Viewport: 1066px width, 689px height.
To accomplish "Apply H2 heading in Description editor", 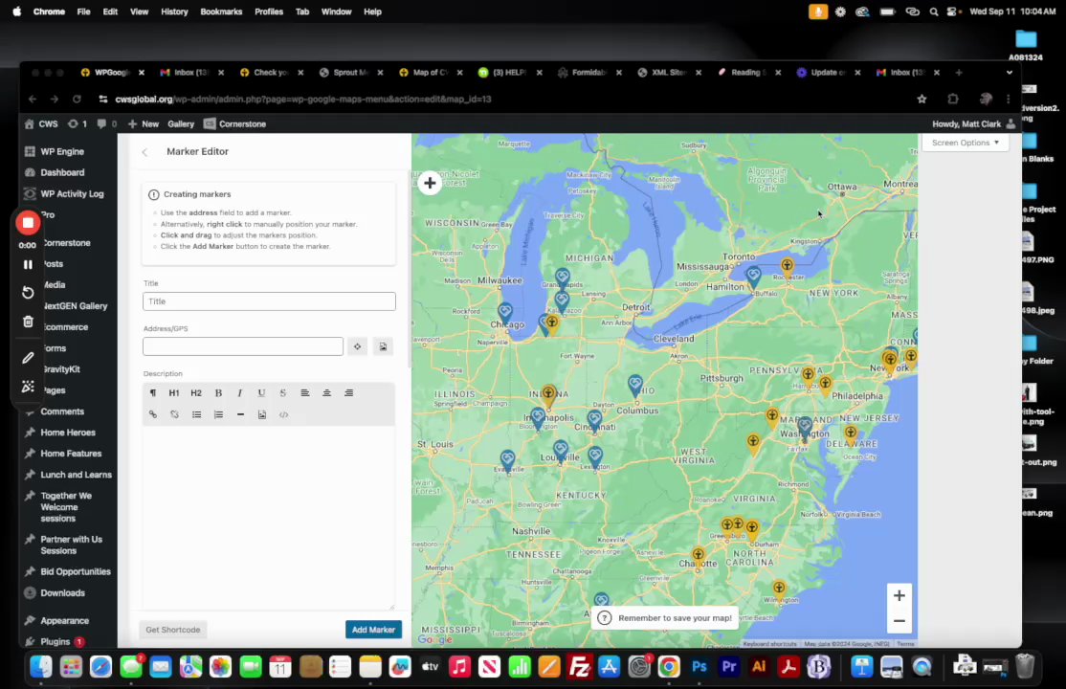I will coord(196,393).
